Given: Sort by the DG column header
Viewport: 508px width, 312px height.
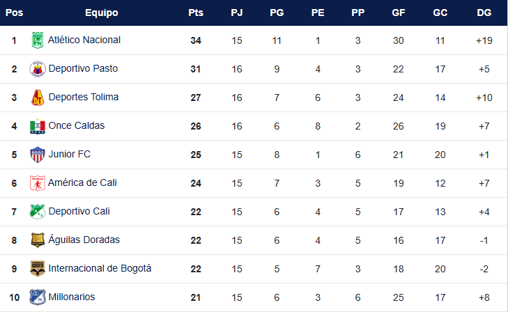Looking at the screenshot, I should pos(484,13).
